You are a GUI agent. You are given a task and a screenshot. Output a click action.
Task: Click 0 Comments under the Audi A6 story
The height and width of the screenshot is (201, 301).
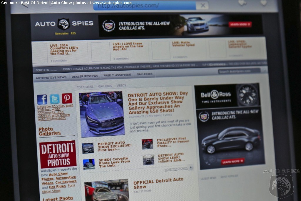tap(121, 59)
